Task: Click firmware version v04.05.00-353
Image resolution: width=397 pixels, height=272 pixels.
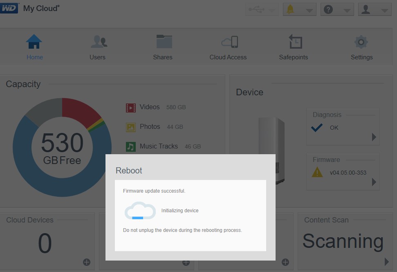Action: click(348, 173)
